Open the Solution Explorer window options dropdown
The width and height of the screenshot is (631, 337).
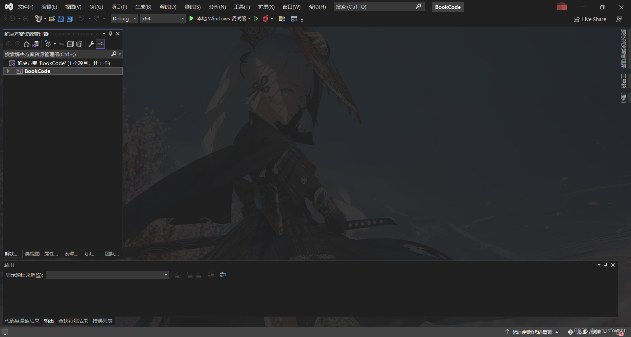point(104,34)
